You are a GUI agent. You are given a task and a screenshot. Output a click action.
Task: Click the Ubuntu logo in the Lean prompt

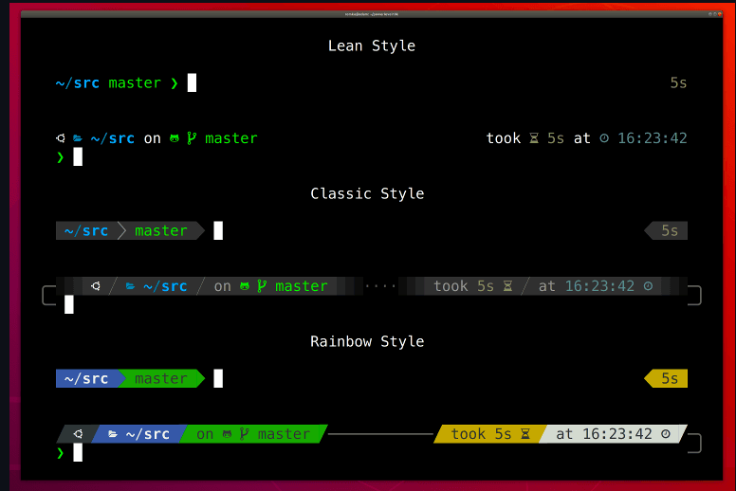click(60, 138)
